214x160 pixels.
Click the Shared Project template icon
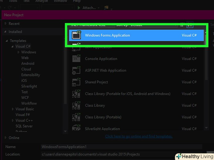[x=76, y=82]
